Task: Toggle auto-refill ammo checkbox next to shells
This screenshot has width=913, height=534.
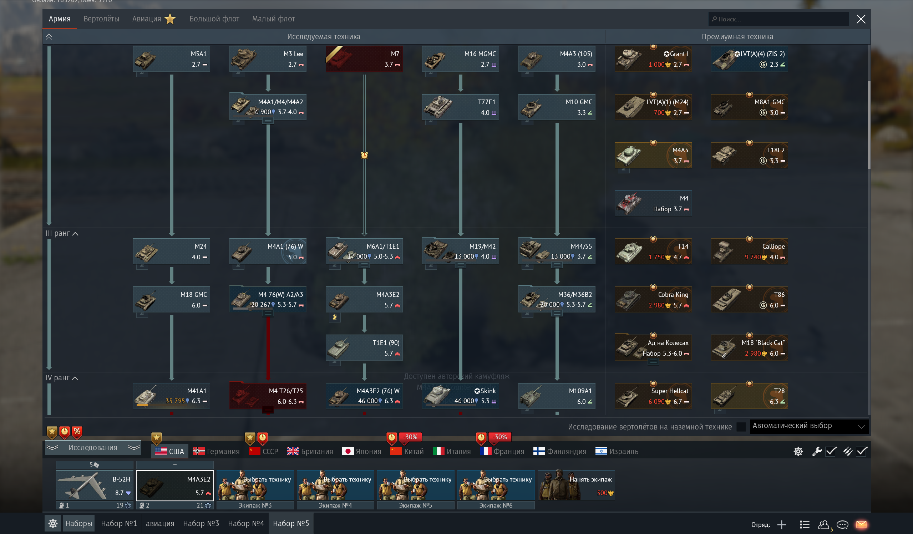Action: [x=862, y=451]
